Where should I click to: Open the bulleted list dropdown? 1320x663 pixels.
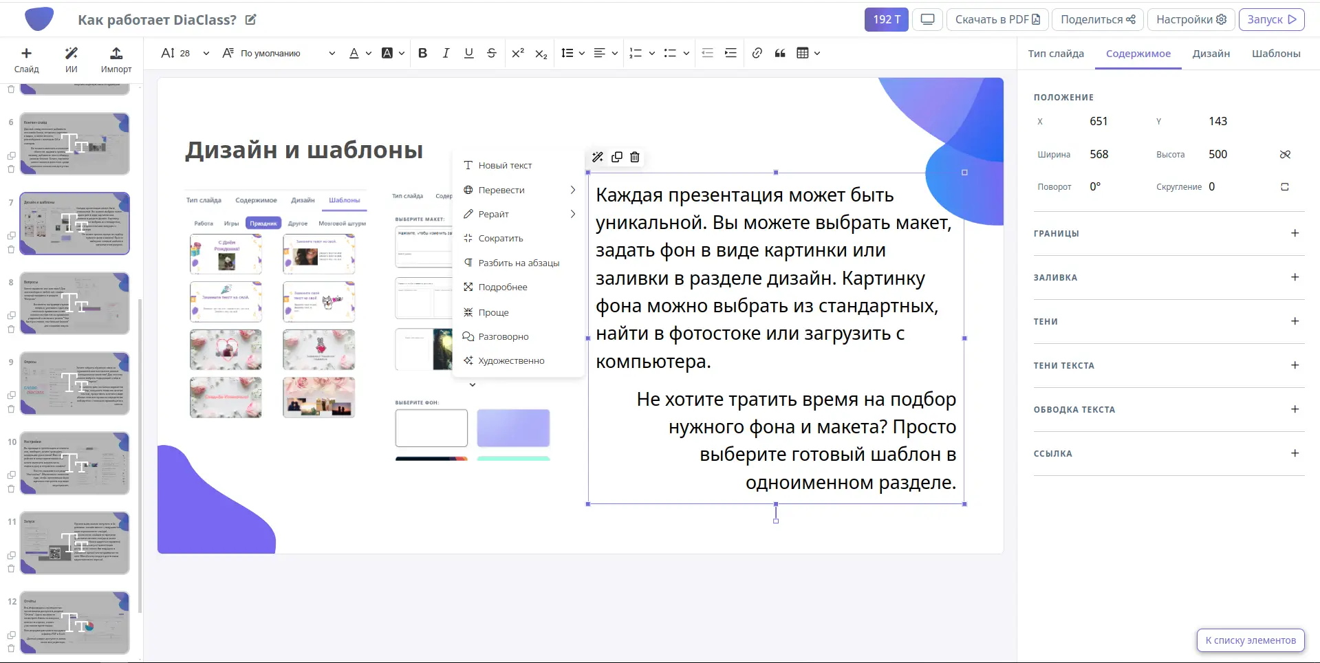coord(676,53)
